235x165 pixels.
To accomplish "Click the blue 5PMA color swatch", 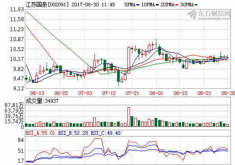I will tap(138, 5).
